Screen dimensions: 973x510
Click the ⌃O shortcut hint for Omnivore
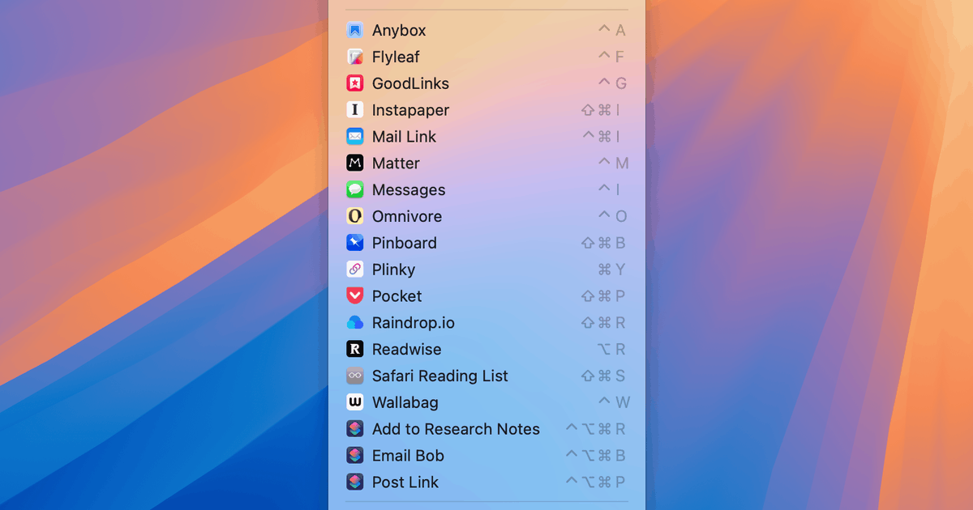(612, 216)
